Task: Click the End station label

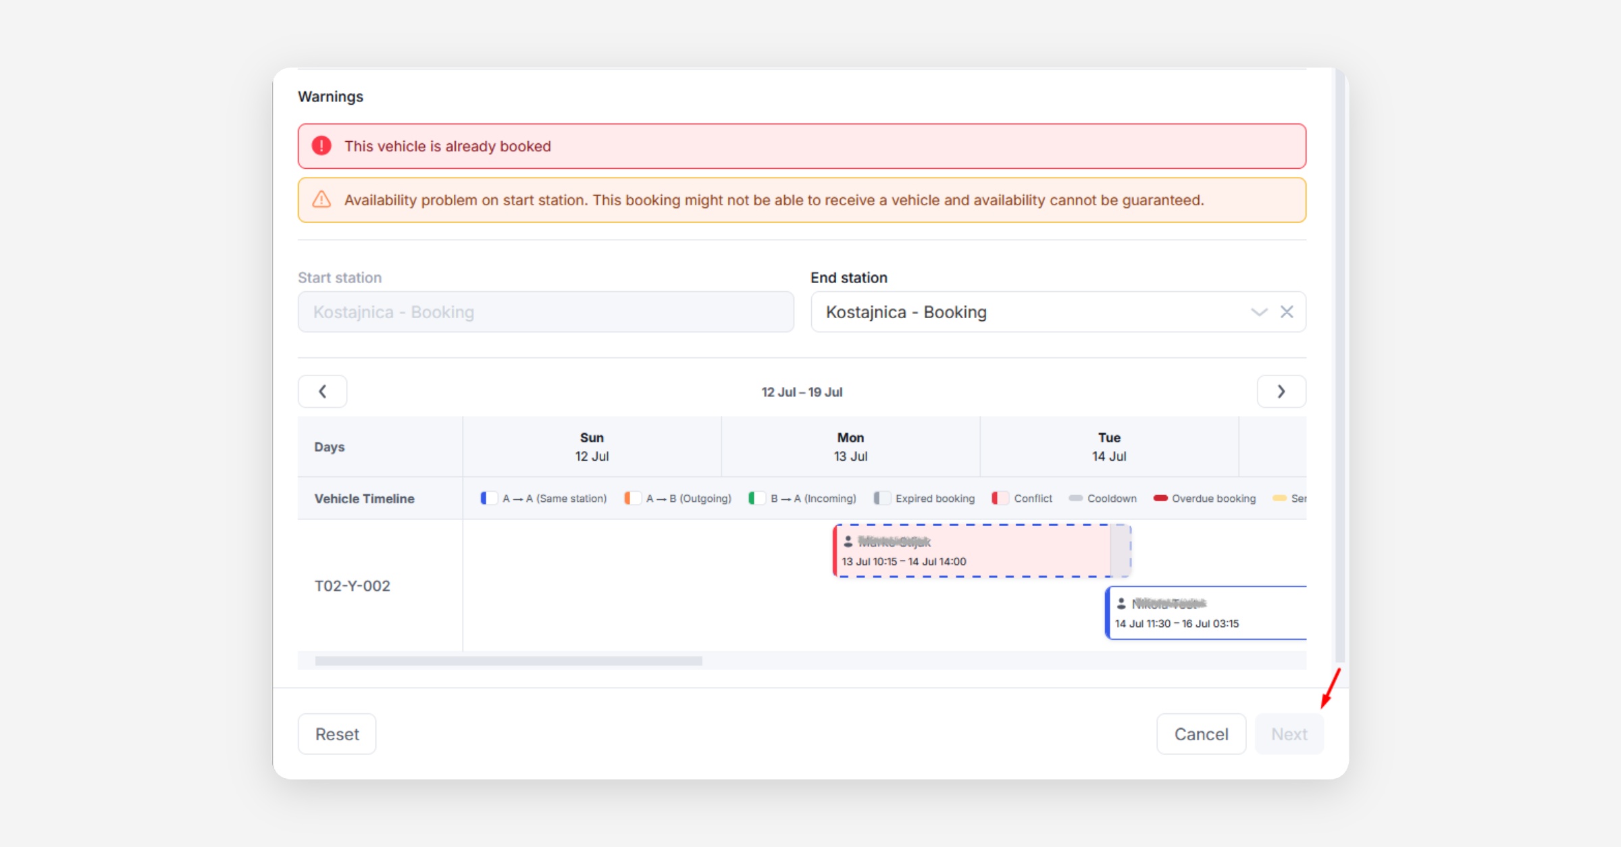Action: (848, 278)
